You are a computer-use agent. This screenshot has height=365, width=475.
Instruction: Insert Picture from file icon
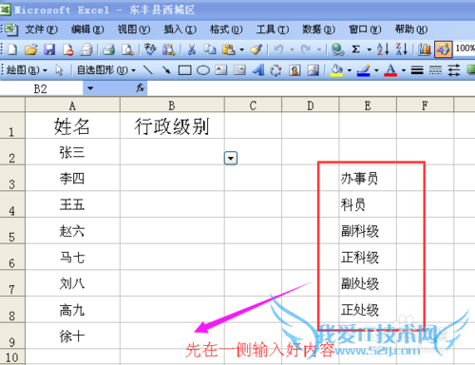pos(313,70)
